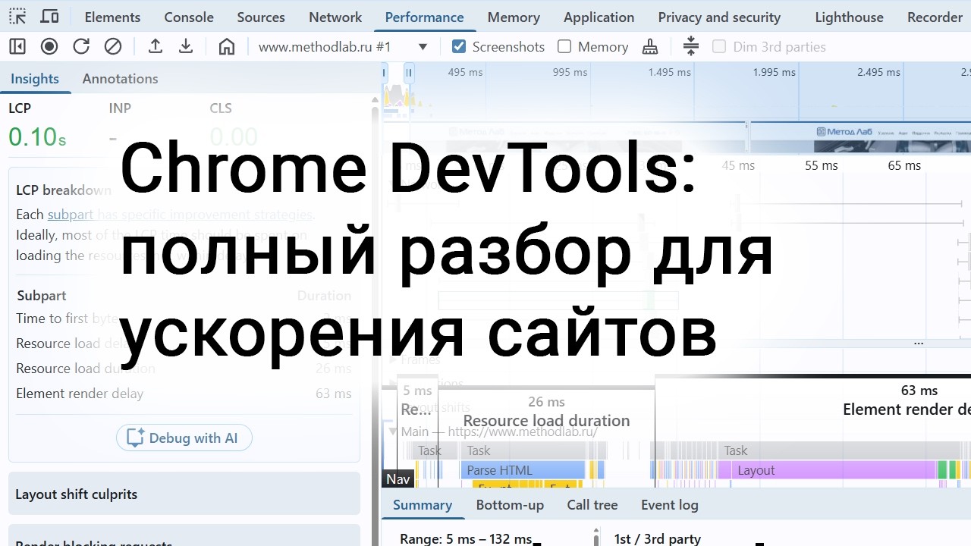Screen dimensions: 971x546
Task: Open the Recorder tab
Action: coord(935,17)
